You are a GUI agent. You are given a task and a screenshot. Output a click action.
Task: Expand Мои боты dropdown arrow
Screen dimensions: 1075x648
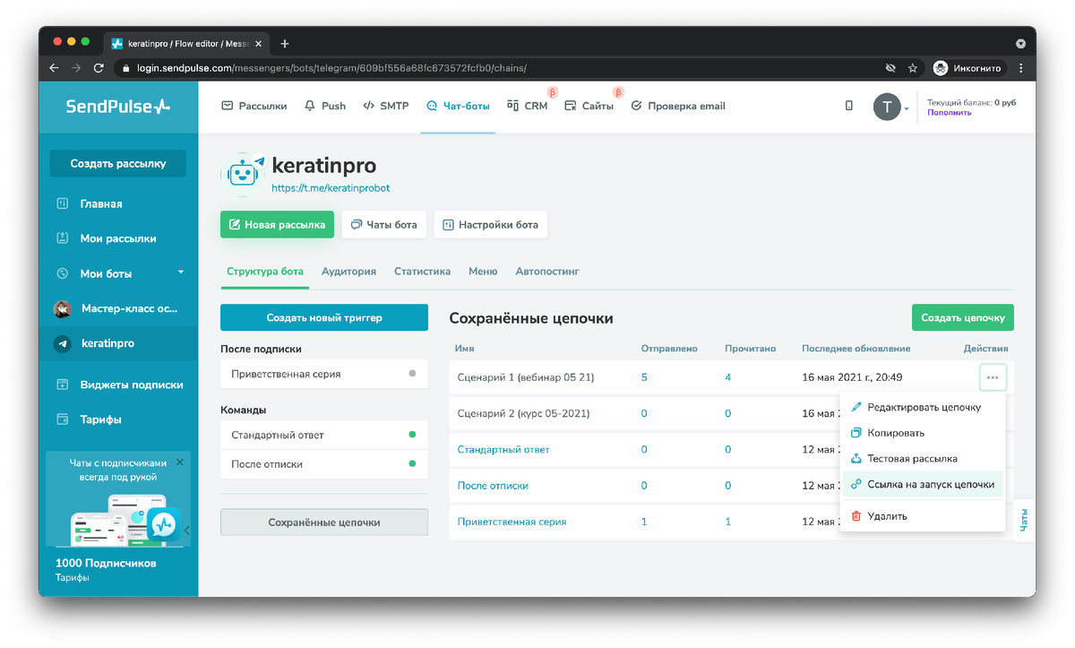point(181,272)
